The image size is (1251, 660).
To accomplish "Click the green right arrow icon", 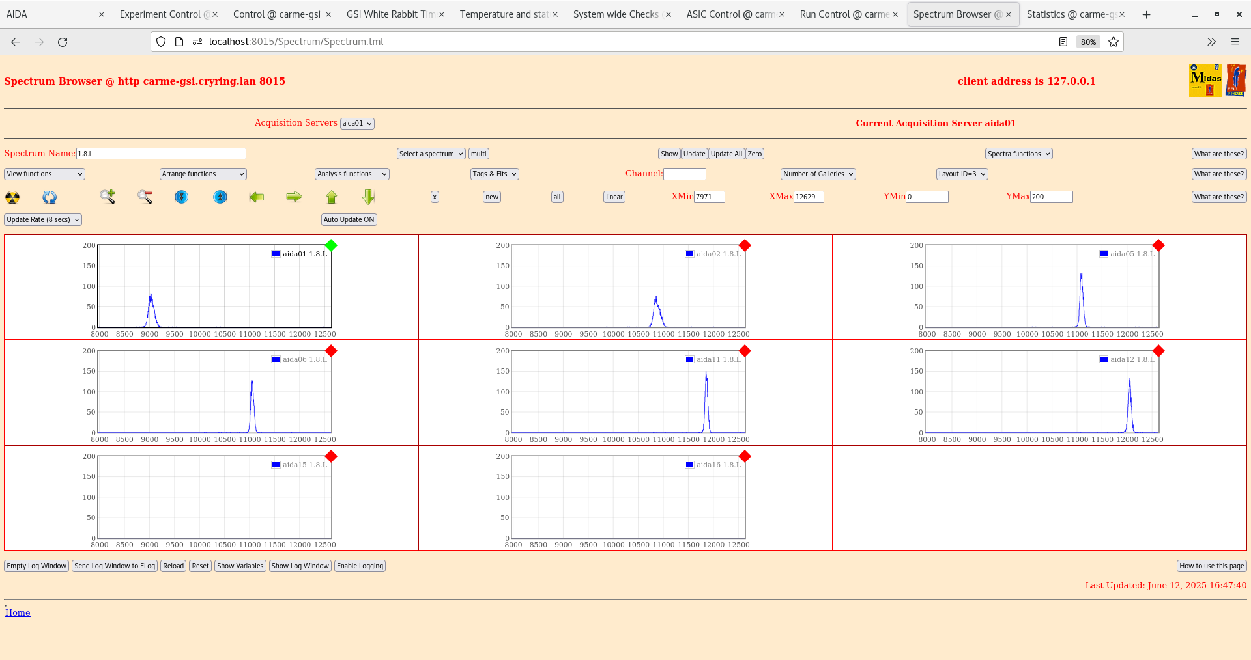I will point(294,197).
